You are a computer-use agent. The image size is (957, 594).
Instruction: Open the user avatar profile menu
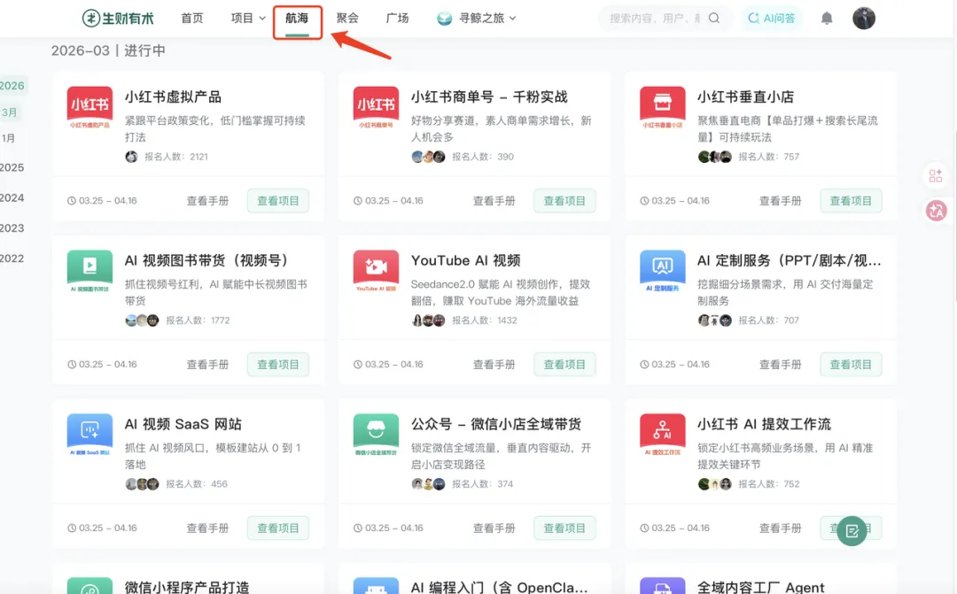(x=864, y=19)
